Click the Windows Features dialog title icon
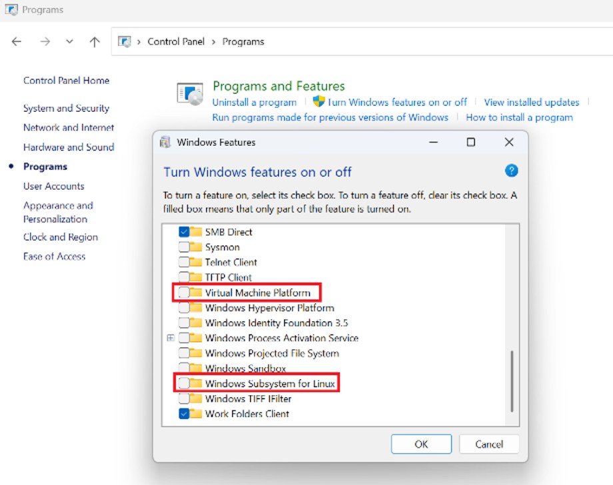This screenshot has height=485, width=613. [165, 143]
